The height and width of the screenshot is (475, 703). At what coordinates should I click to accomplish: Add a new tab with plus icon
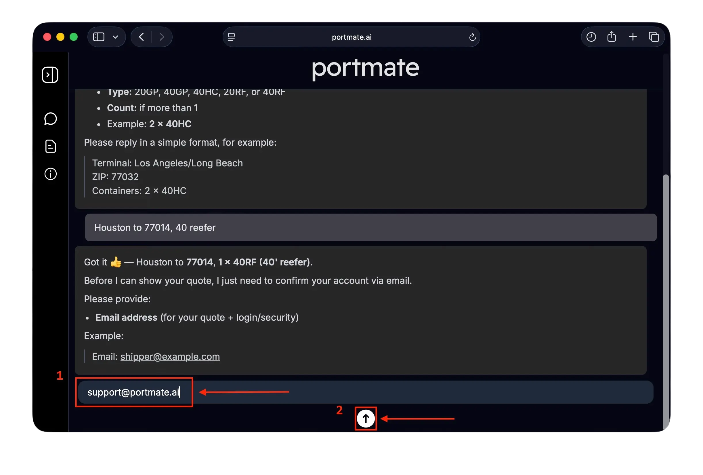click(x=633, y=37)
